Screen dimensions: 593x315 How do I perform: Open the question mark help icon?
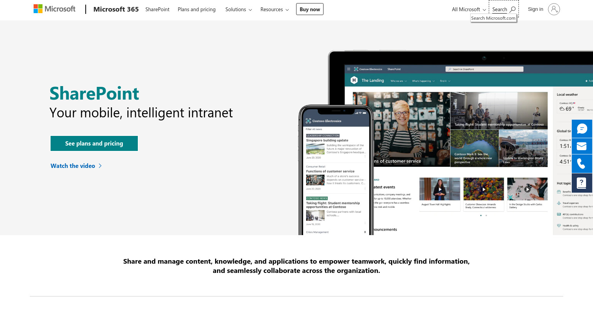[x=582, y=183]
